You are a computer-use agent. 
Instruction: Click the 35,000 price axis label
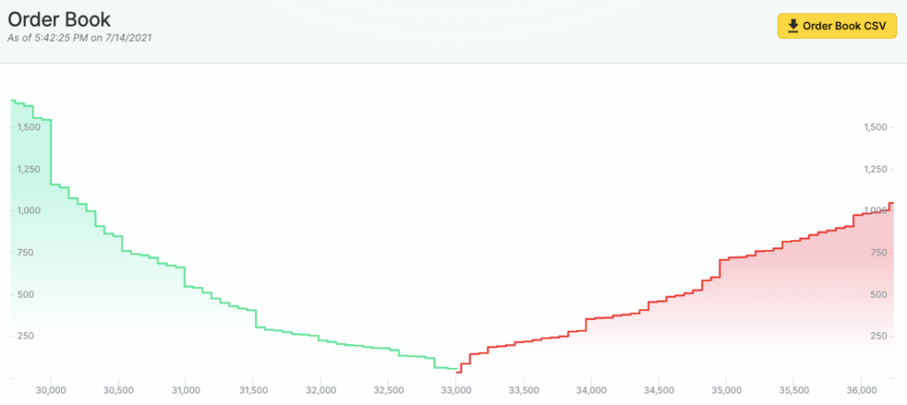point(726,391)
